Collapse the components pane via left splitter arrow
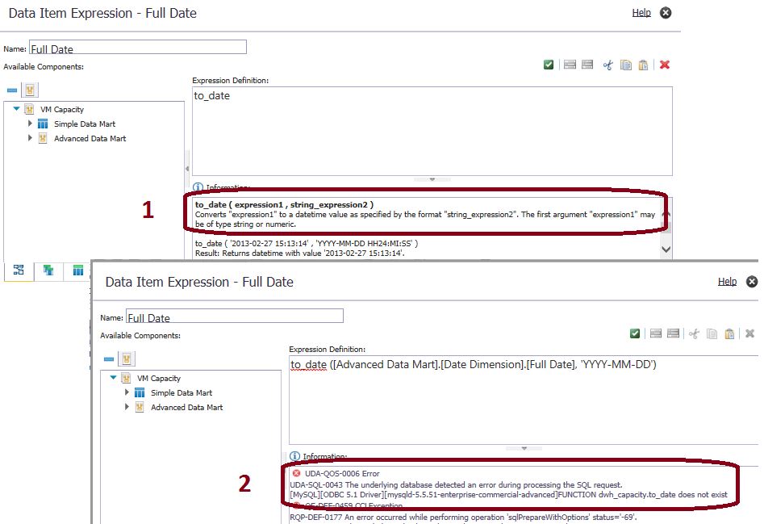The height and width of the screenshot is (524, 764). 187,169
